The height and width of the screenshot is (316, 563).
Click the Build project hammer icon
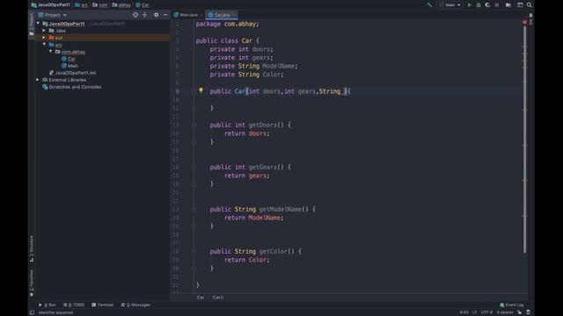tap(429, 5)
